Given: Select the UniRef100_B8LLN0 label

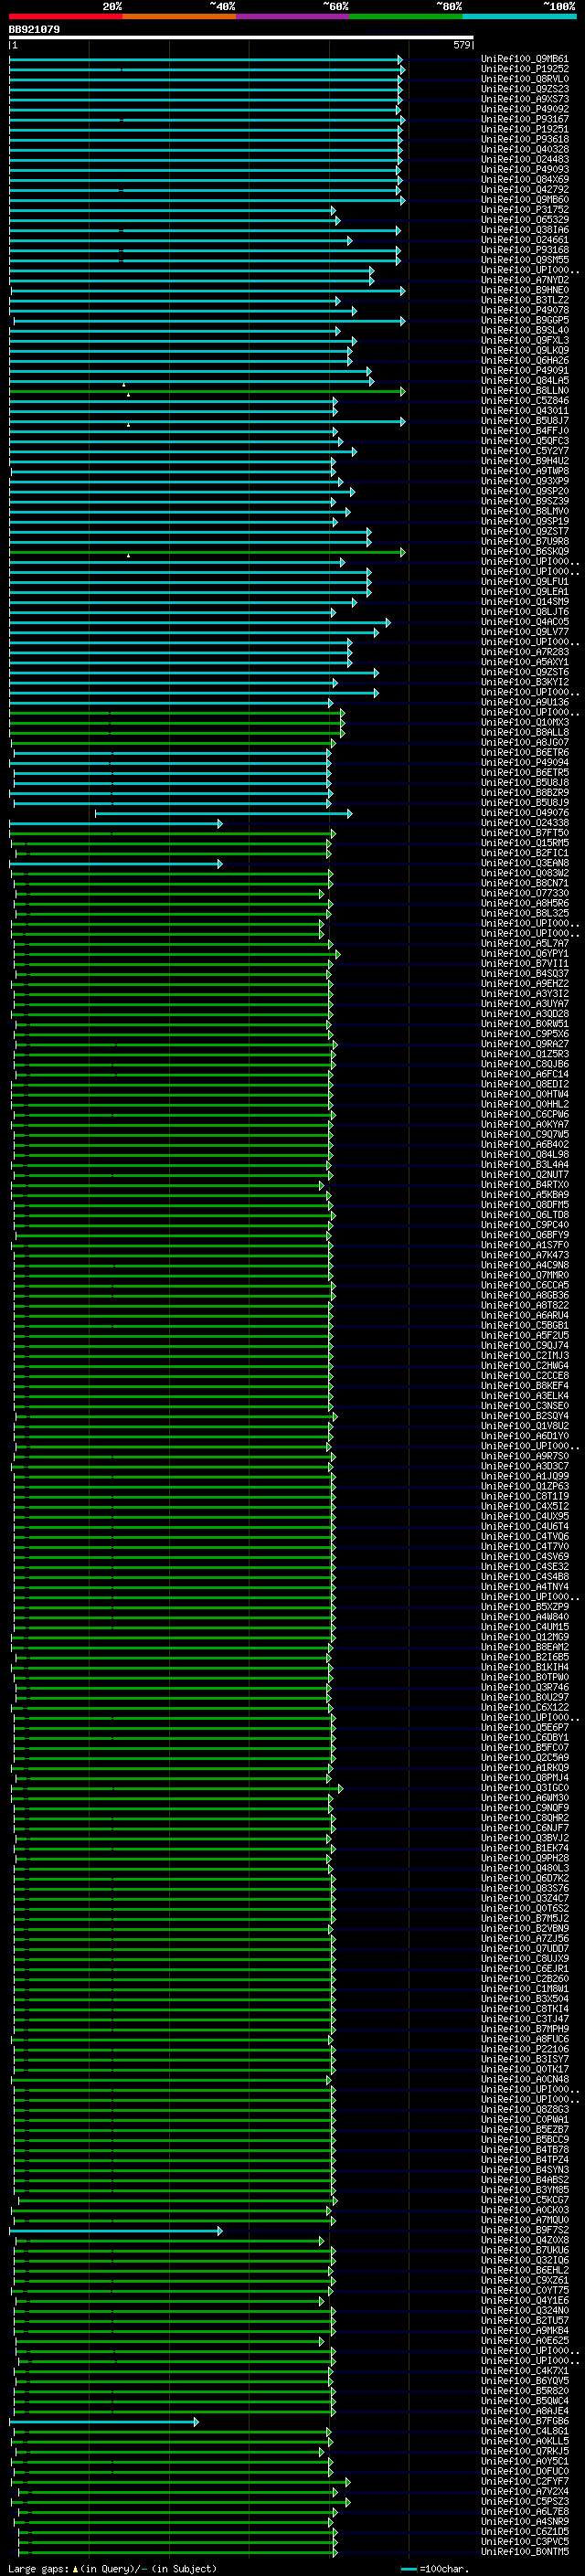Looking at the screenshot, I should click(x=525, y=390).
